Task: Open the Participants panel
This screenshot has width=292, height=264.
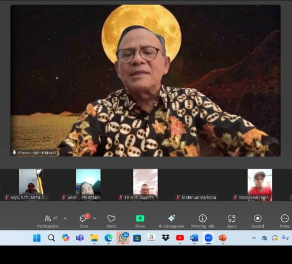Action: [x=48, y=221]
